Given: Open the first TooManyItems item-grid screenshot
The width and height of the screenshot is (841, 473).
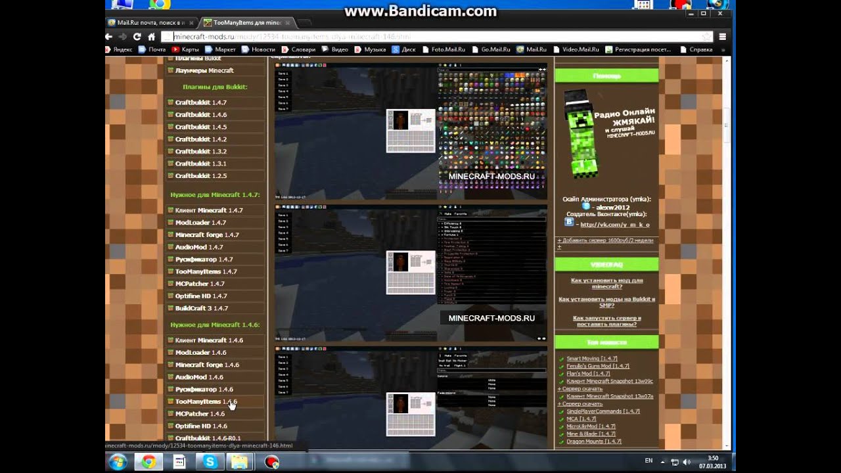Looking at the screenshot, I should [411, 131].
